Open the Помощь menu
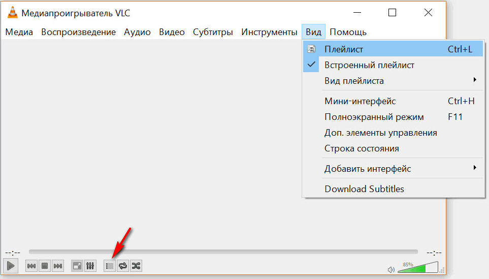 (348, 32)
